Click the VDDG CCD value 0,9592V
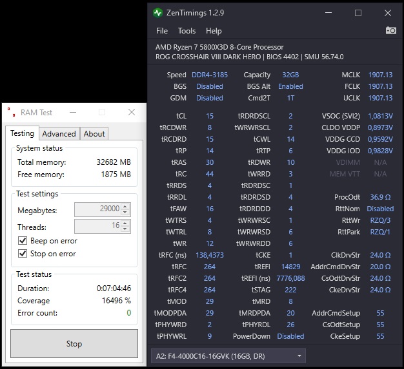This screenshot has width=404, height=369. click(x=380, y=139)
